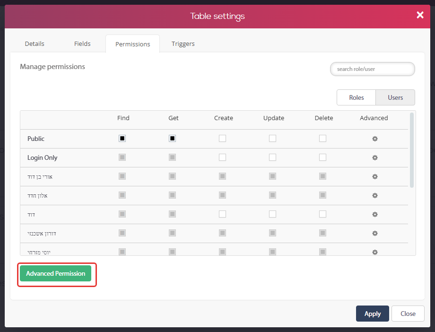Click the gear icon in יוסי מזרחי row
Image resolution: width=435 pixels, height=332 pixels.
(x=375, y=252)
